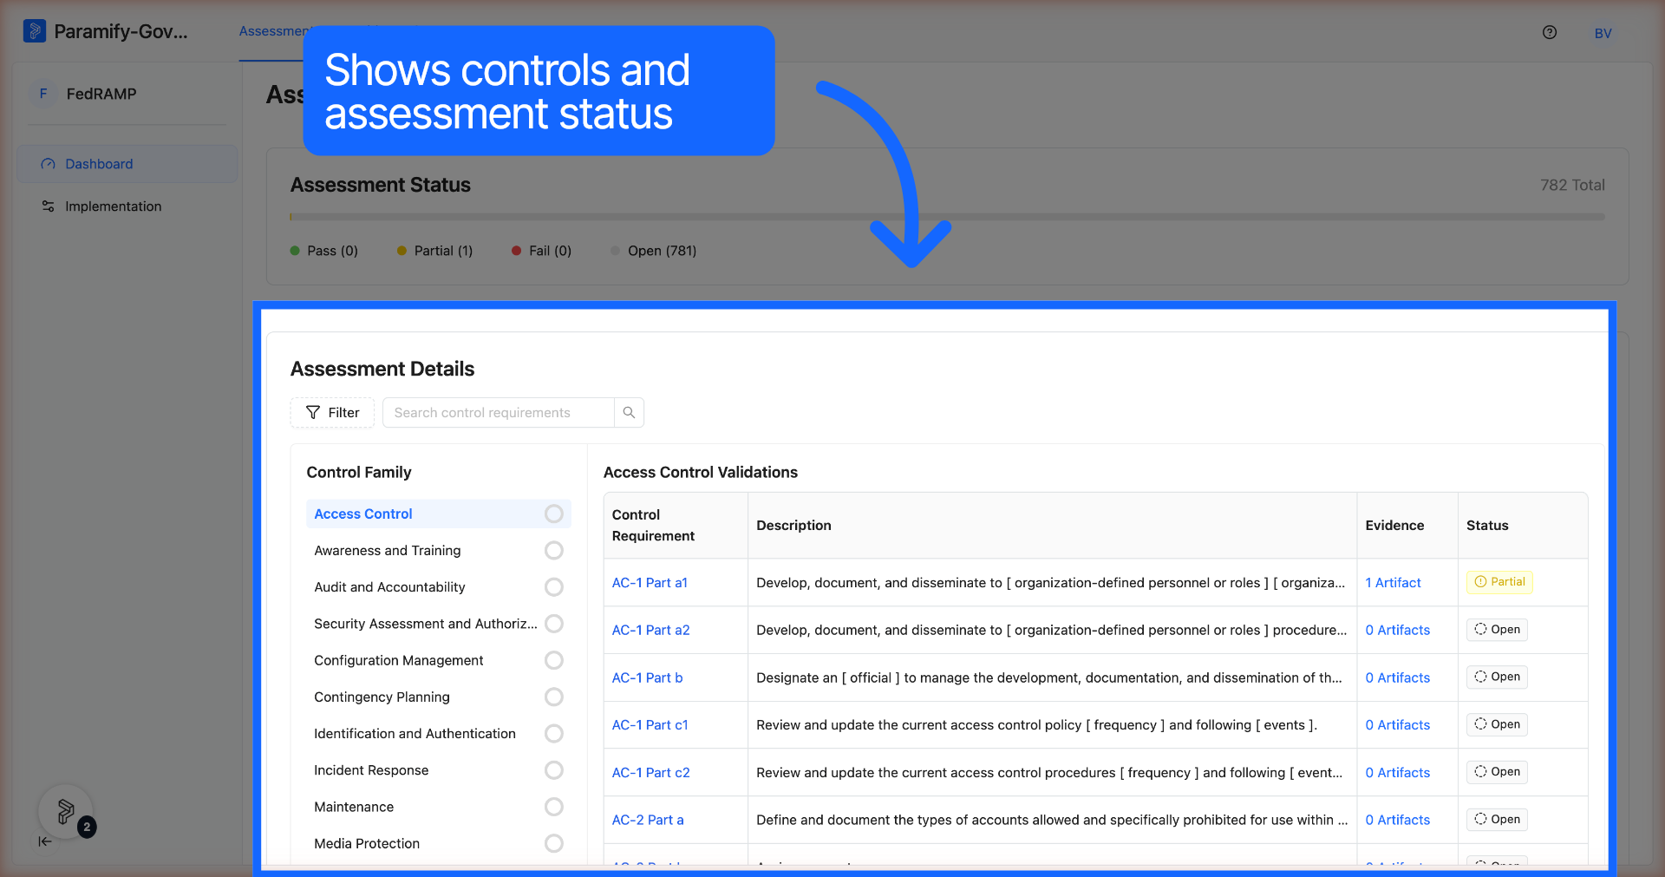Click the Paramify-Gov workspace title

click(x=121, y=31)
